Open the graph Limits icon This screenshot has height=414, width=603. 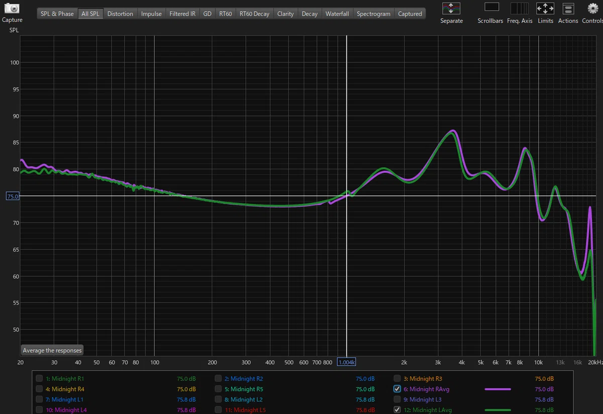(x=545, y=8)
